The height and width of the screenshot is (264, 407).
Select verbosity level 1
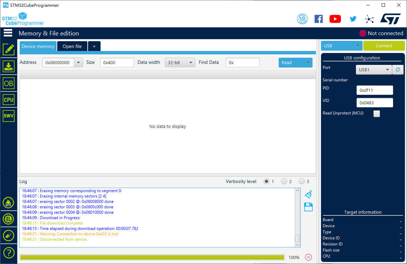266,181
